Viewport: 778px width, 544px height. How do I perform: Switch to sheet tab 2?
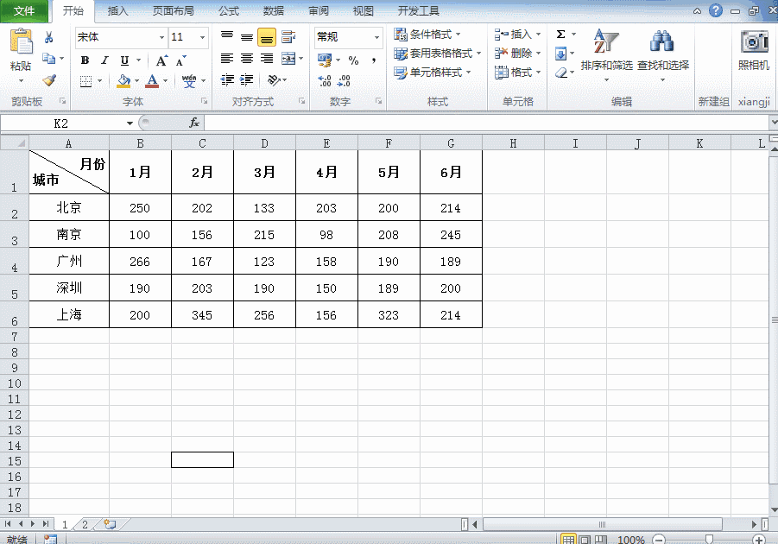[85, 525]
